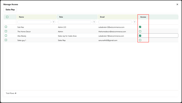
Task: Uncheck Access for Alex Beesly
Action: pos(140,36)
